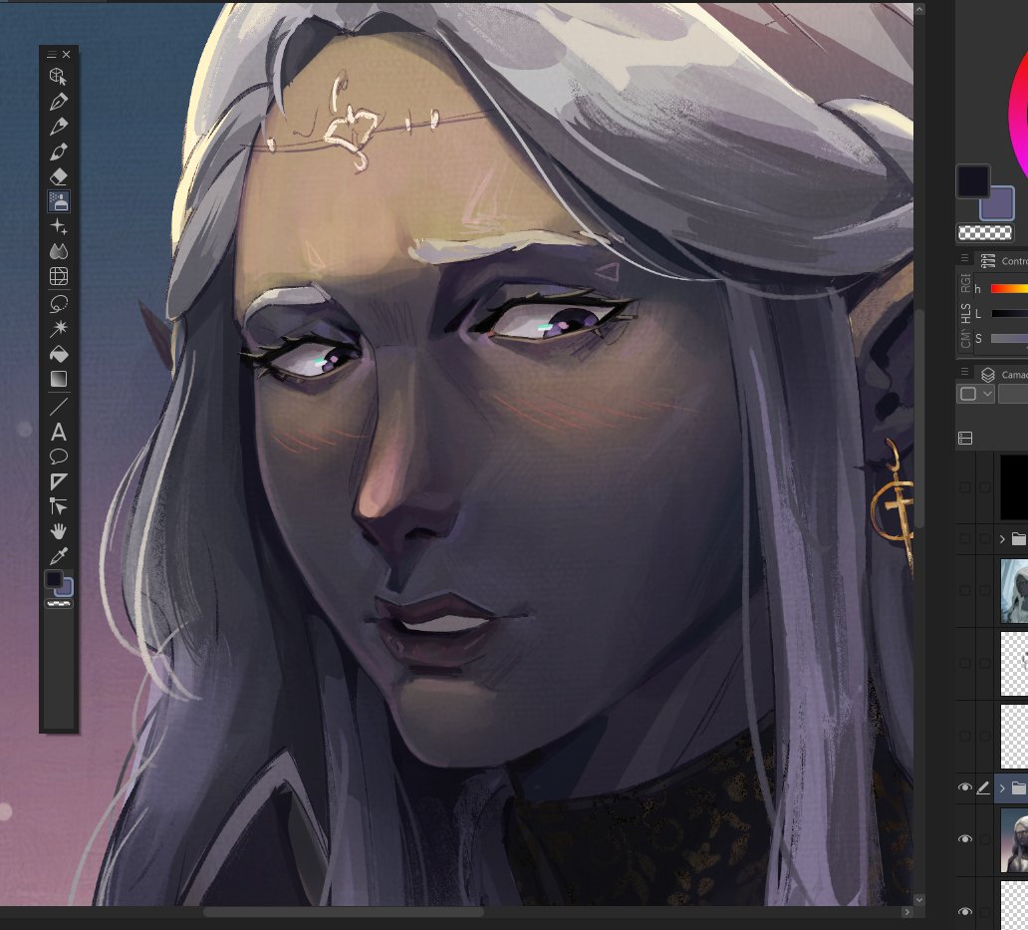
Task: Open the floating tool palette menu
Action: click(52, 55)
